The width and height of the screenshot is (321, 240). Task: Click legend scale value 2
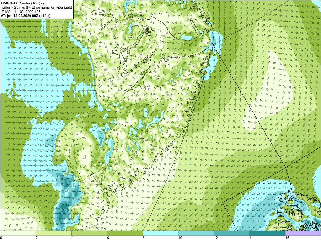tap(37, 238)
